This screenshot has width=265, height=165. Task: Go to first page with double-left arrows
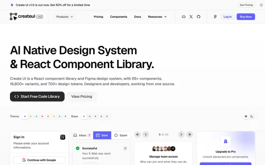point(137,134)
